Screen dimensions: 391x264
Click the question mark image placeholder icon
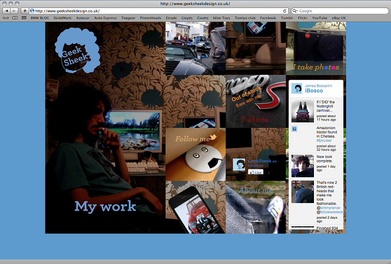click(294, 129)
